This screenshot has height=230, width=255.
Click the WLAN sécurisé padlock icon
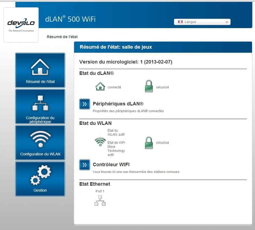pos(149,142)
